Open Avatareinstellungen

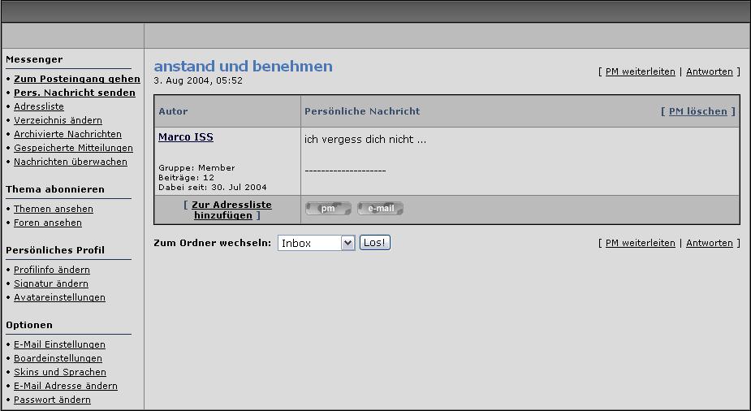[59, 297]
